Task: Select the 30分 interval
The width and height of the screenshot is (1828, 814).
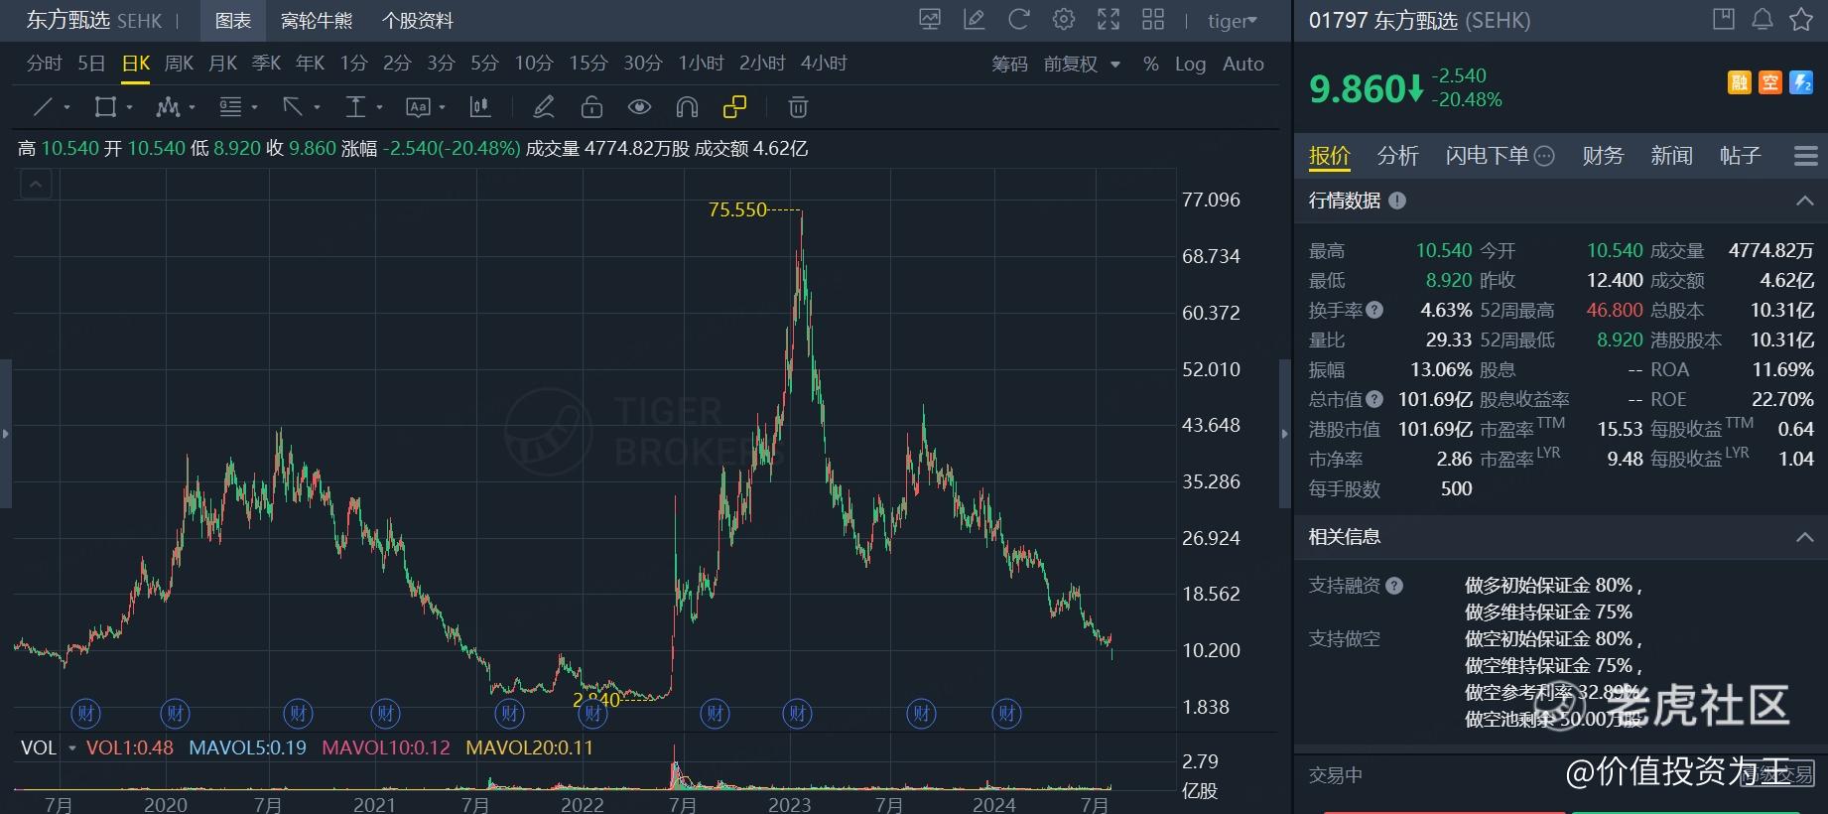Action: pyautogui.click(x=643, y=64)
